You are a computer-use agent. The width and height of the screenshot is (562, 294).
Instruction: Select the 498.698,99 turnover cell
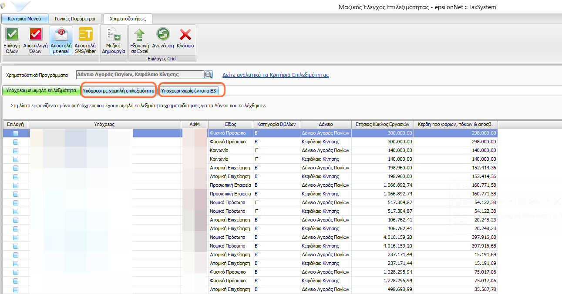tap(383, 289)
